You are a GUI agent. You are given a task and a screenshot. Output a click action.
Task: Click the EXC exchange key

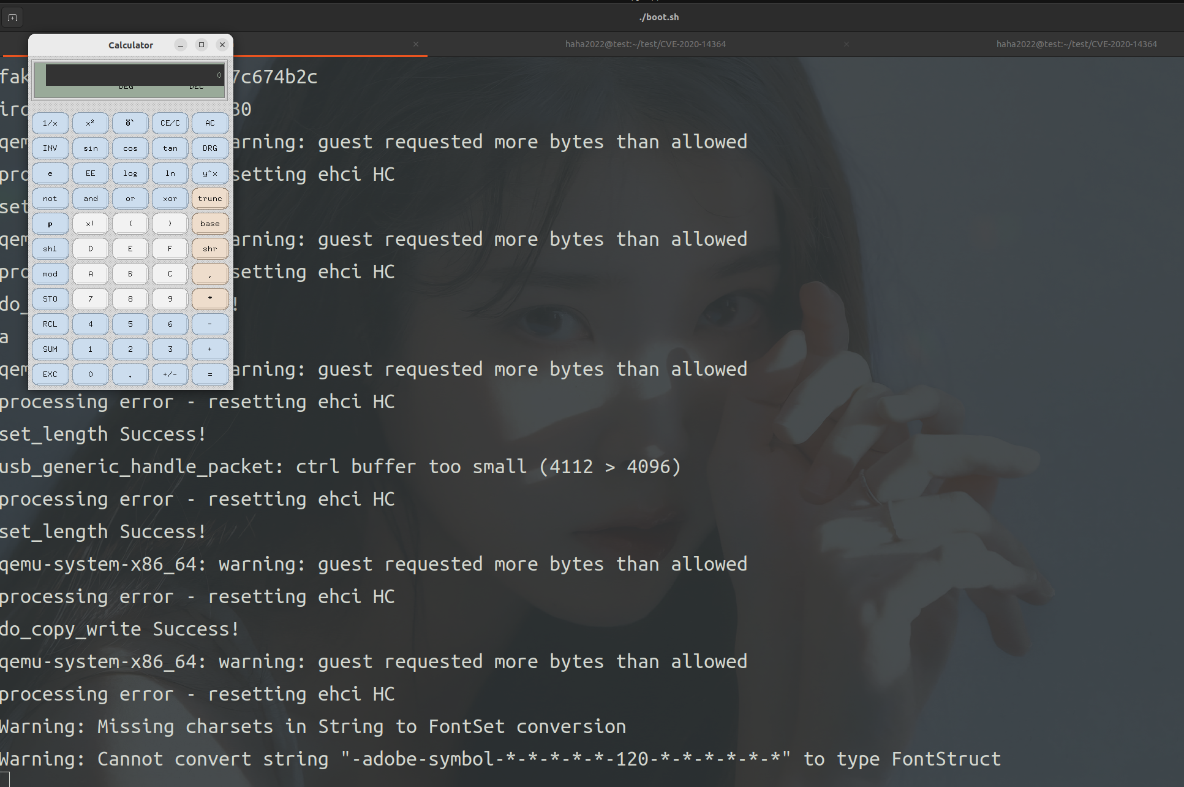tap(50, 374)
